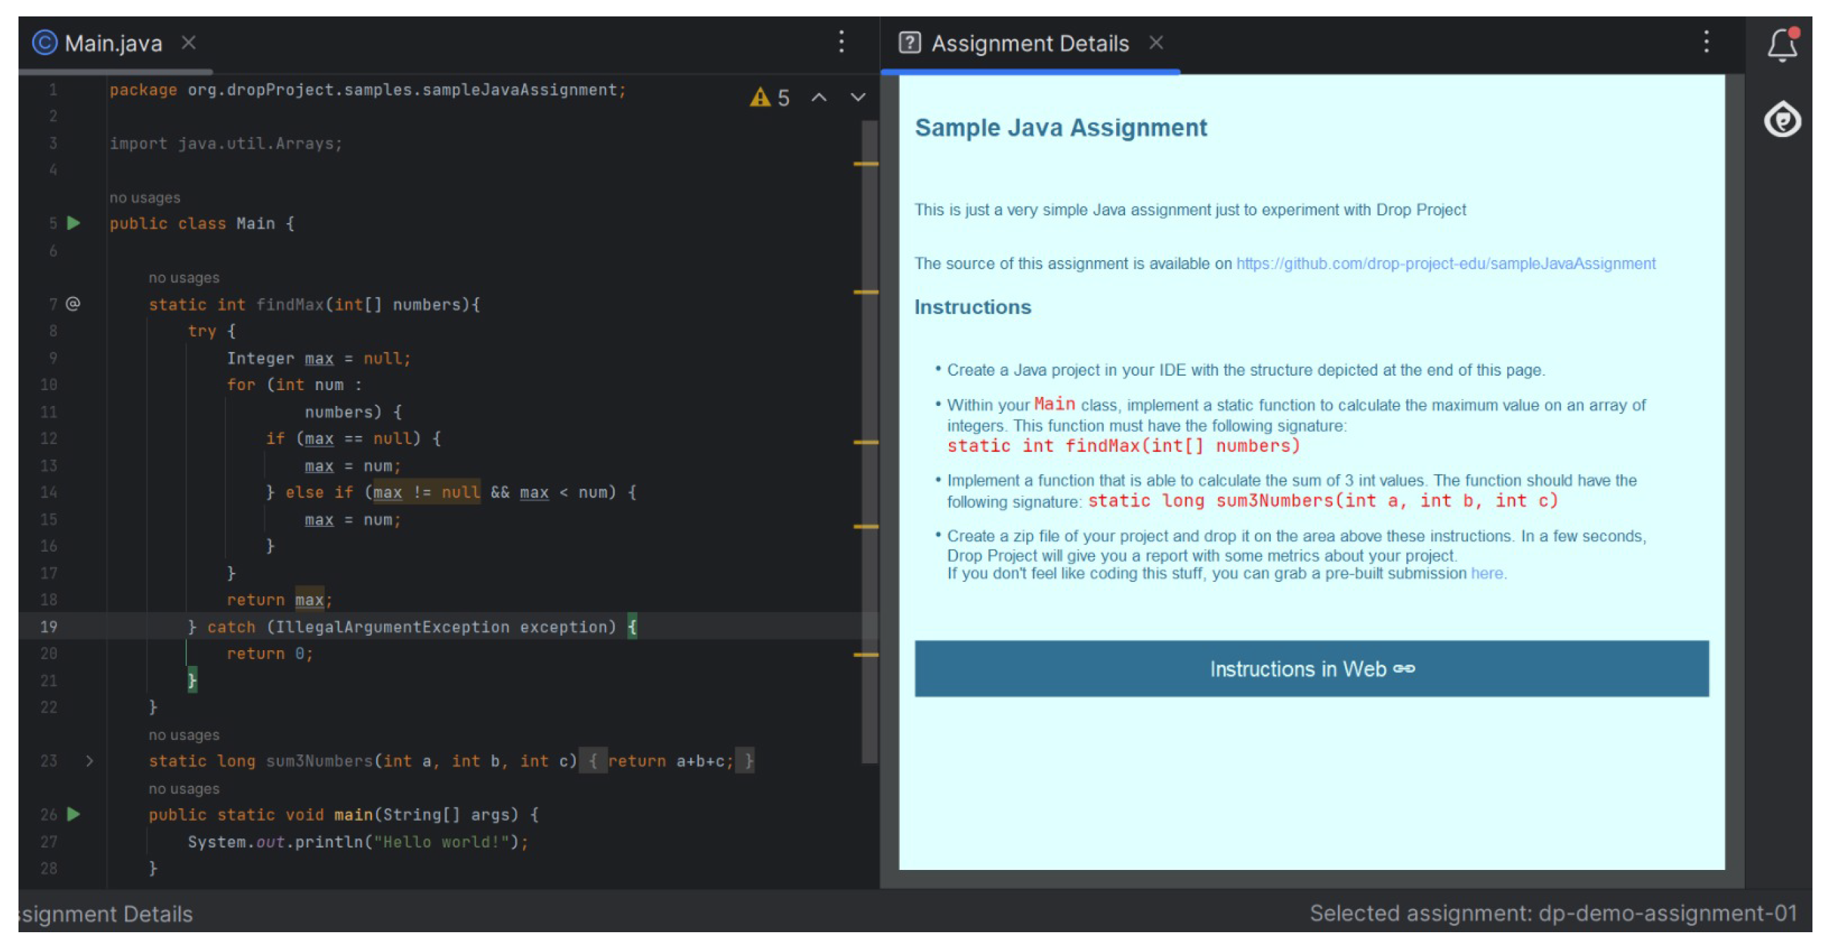Click the Assignment Details status bar label
The width and height of the screenshot is (1833, 950).
pos(105,913)
